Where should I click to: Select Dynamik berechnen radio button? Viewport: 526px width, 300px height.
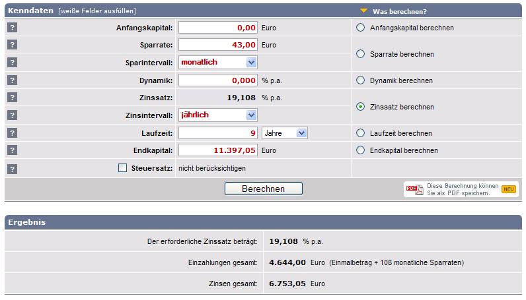point(360,80)
